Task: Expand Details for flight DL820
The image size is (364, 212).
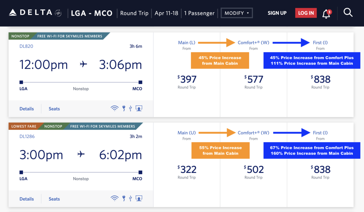Action: 26,109
